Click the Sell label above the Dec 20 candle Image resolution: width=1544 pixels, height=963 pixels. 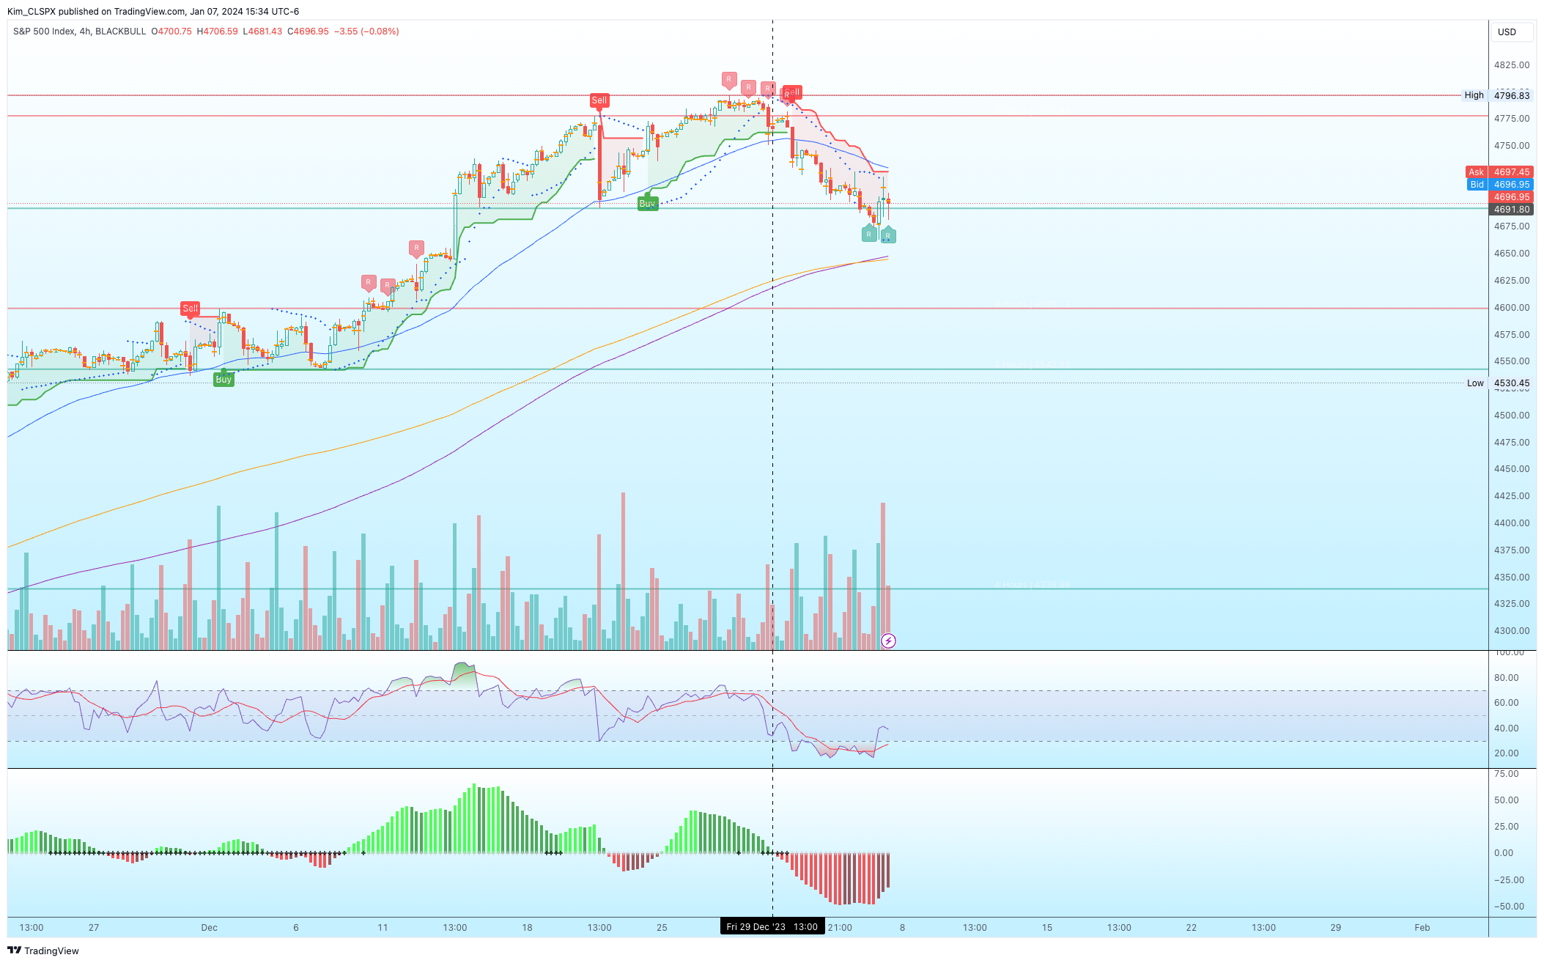tap(599, 100)
